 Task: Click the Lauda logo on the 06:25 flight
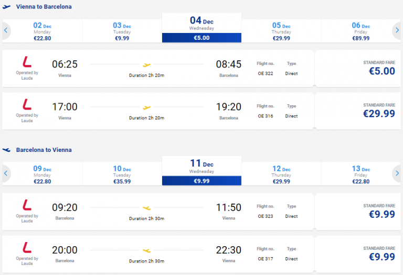pyautogui.click(x=27, y=62)
